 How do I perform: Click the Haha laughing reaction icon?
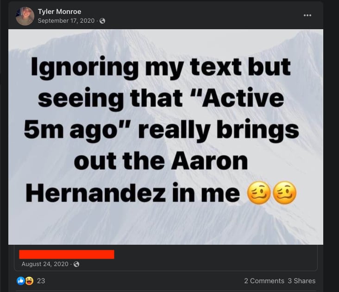[x=29, y=281]
